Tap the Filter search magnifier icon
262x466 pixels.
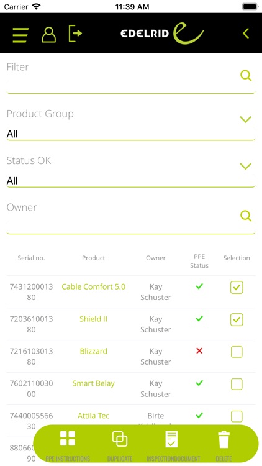(246, 75)
